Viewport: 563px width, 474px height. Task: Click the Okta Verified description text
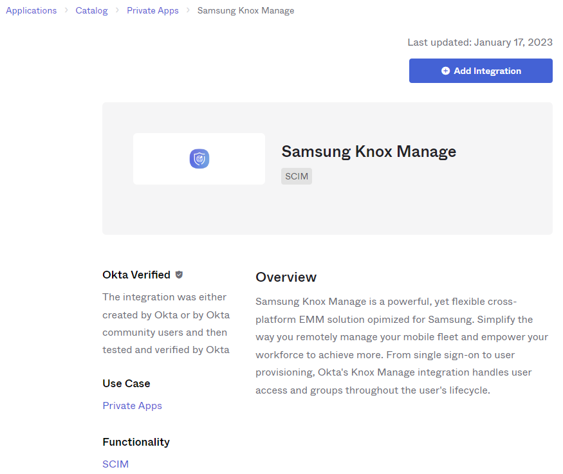(x=166, y=324)
